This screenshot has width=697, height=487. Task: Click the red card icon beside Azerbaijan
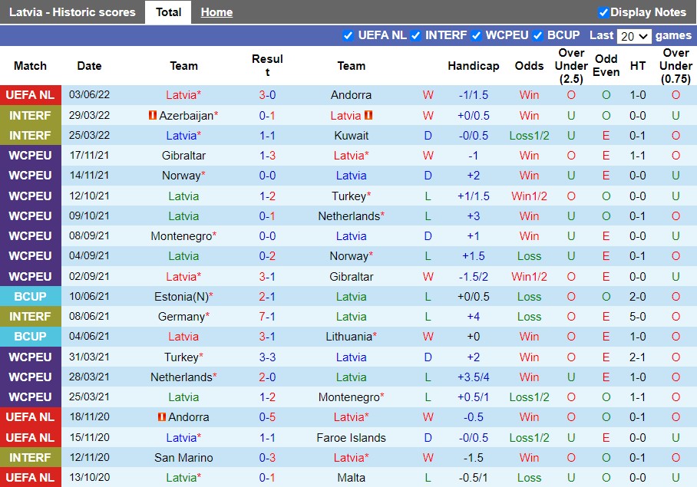[x=153, y=116]
